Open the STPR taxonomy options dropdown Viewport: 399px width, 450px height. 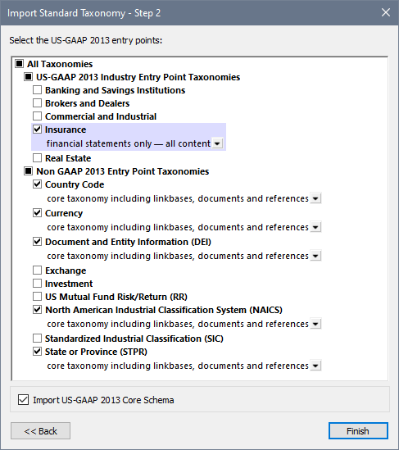[x=315, y=366]
